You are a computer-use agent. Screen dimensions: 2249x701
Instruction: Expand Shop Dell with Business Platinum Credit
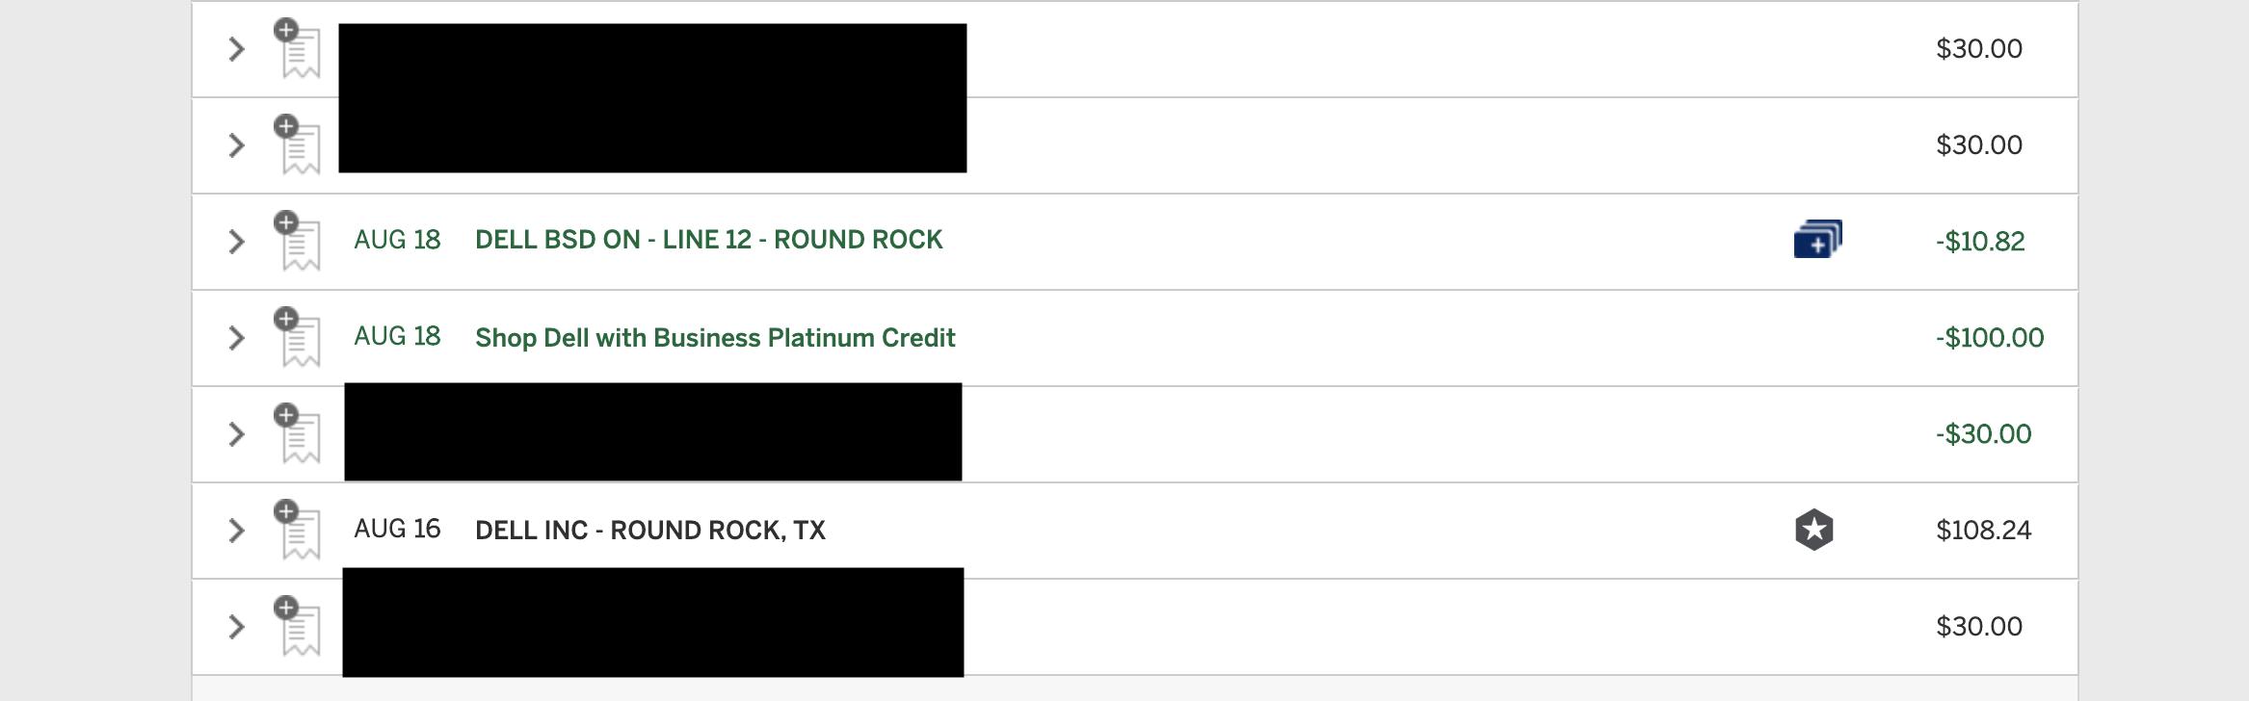[x=236, y=338]
